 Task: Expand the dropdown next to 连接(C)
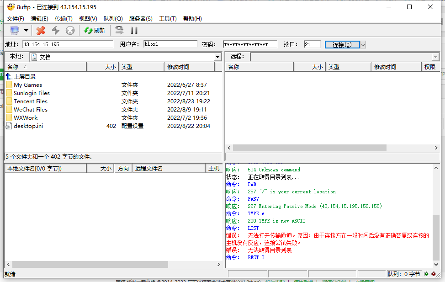click(x=363, y=45)
